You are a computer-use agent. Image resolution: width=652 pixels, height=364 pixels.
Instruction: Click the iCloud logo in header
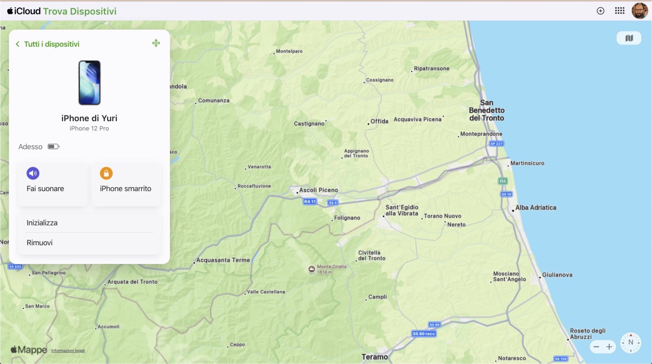24,11
